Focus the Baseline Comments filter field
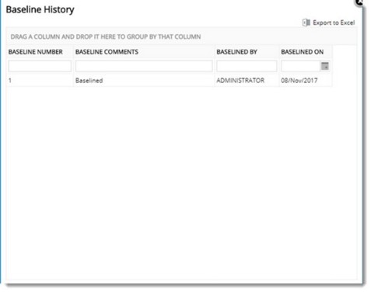 coord(144,66)
